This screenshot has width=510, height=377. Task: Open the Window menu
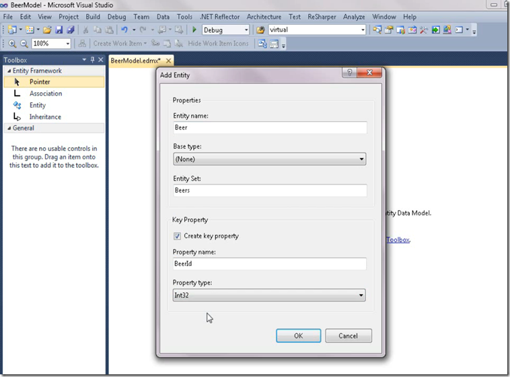(384, 17)
